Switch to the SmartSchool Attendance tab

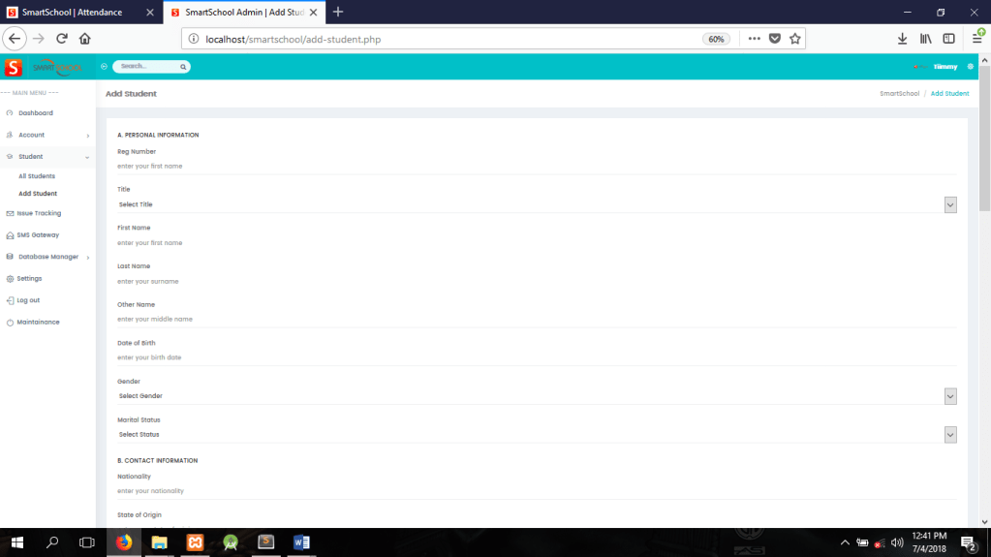click(x=77, y=13)
